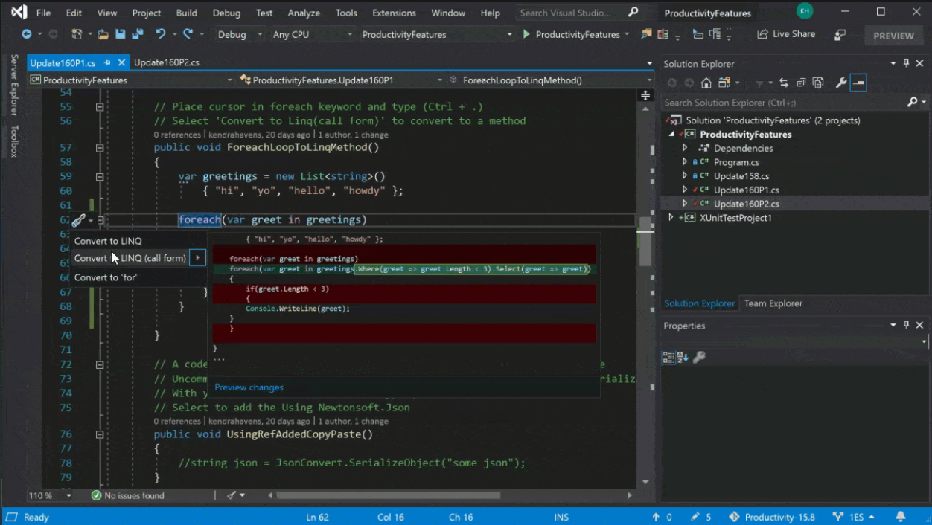Toggle pin on Update160P1.cs tab
The height and width of the screenshot is (525, 932).
(108, 63)
